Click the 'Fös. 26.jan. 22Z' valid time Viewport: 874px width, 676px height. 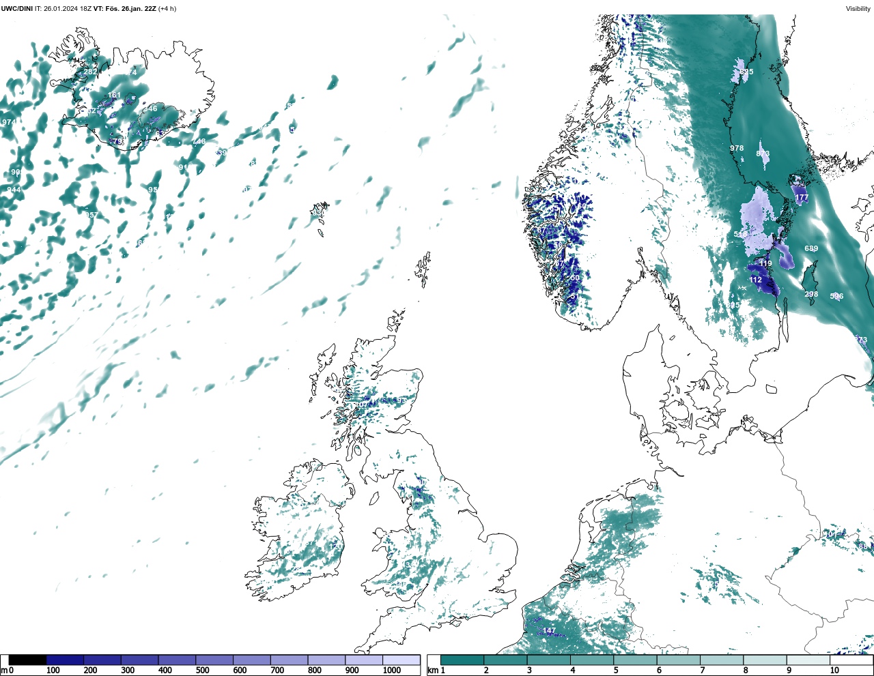pos(130,9)
